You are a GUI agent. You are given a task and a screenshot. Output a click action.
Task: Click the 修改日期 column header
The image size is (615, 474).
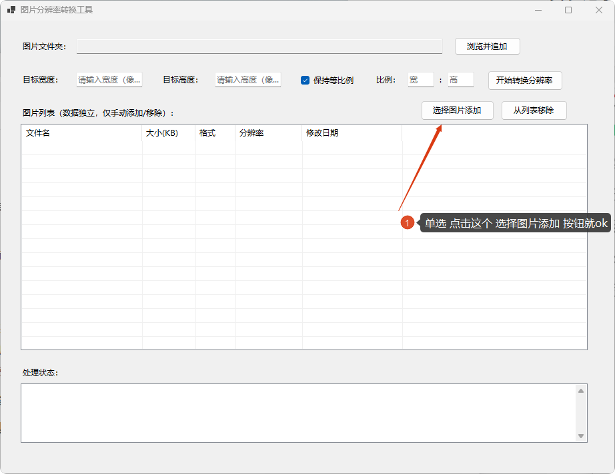tap(352, 133)
